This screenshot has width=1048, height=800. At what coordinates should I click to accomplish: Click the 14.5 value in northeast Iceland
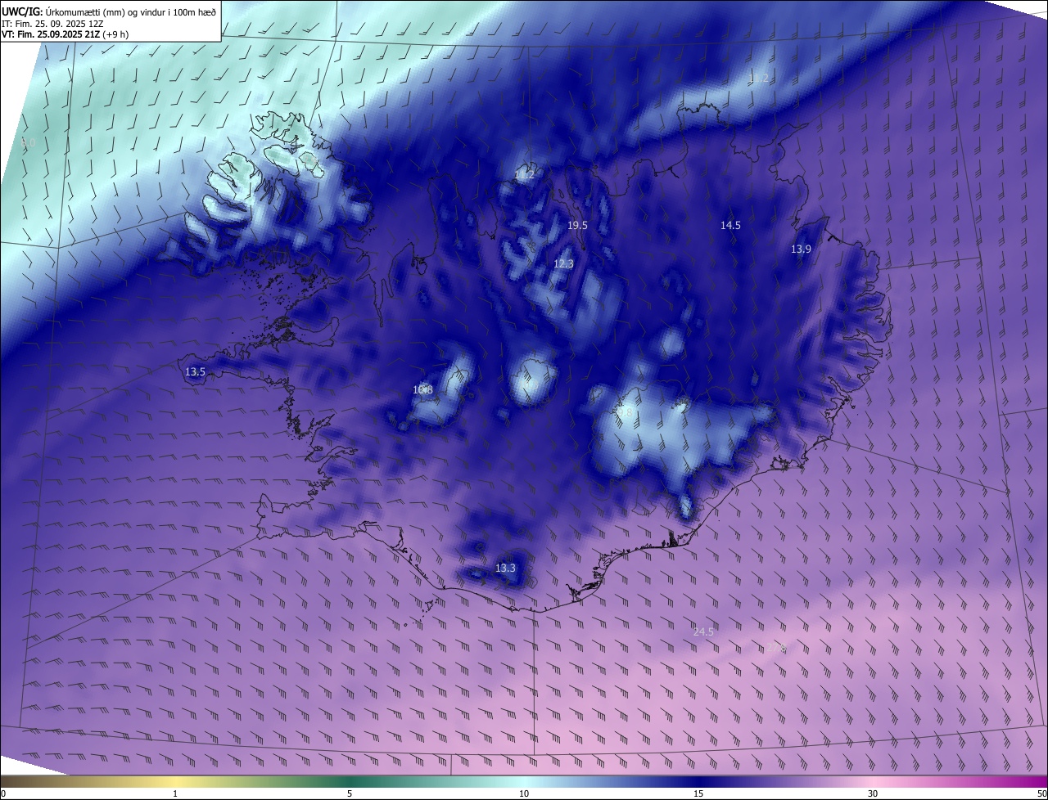point(730,225)
